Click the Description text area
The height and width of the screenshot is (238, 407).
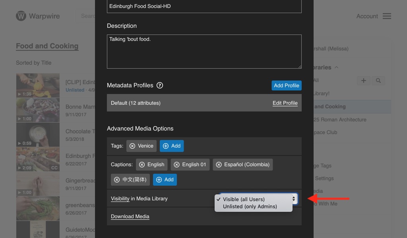[x=204, y=52]
